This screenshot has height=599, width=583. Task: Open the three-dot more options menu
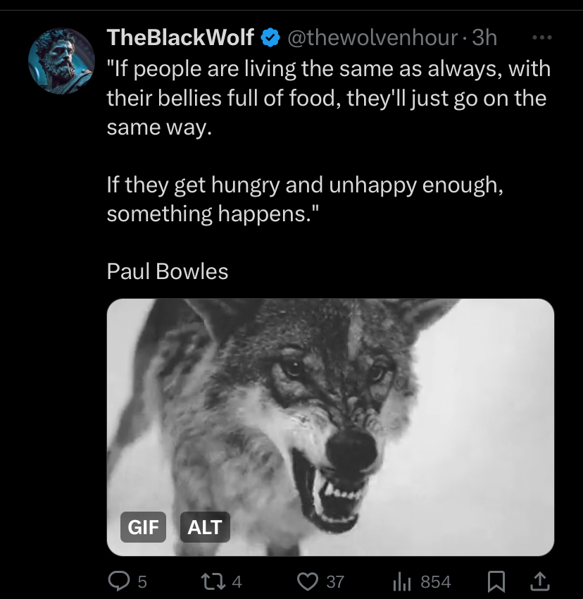tap(541, 37)
